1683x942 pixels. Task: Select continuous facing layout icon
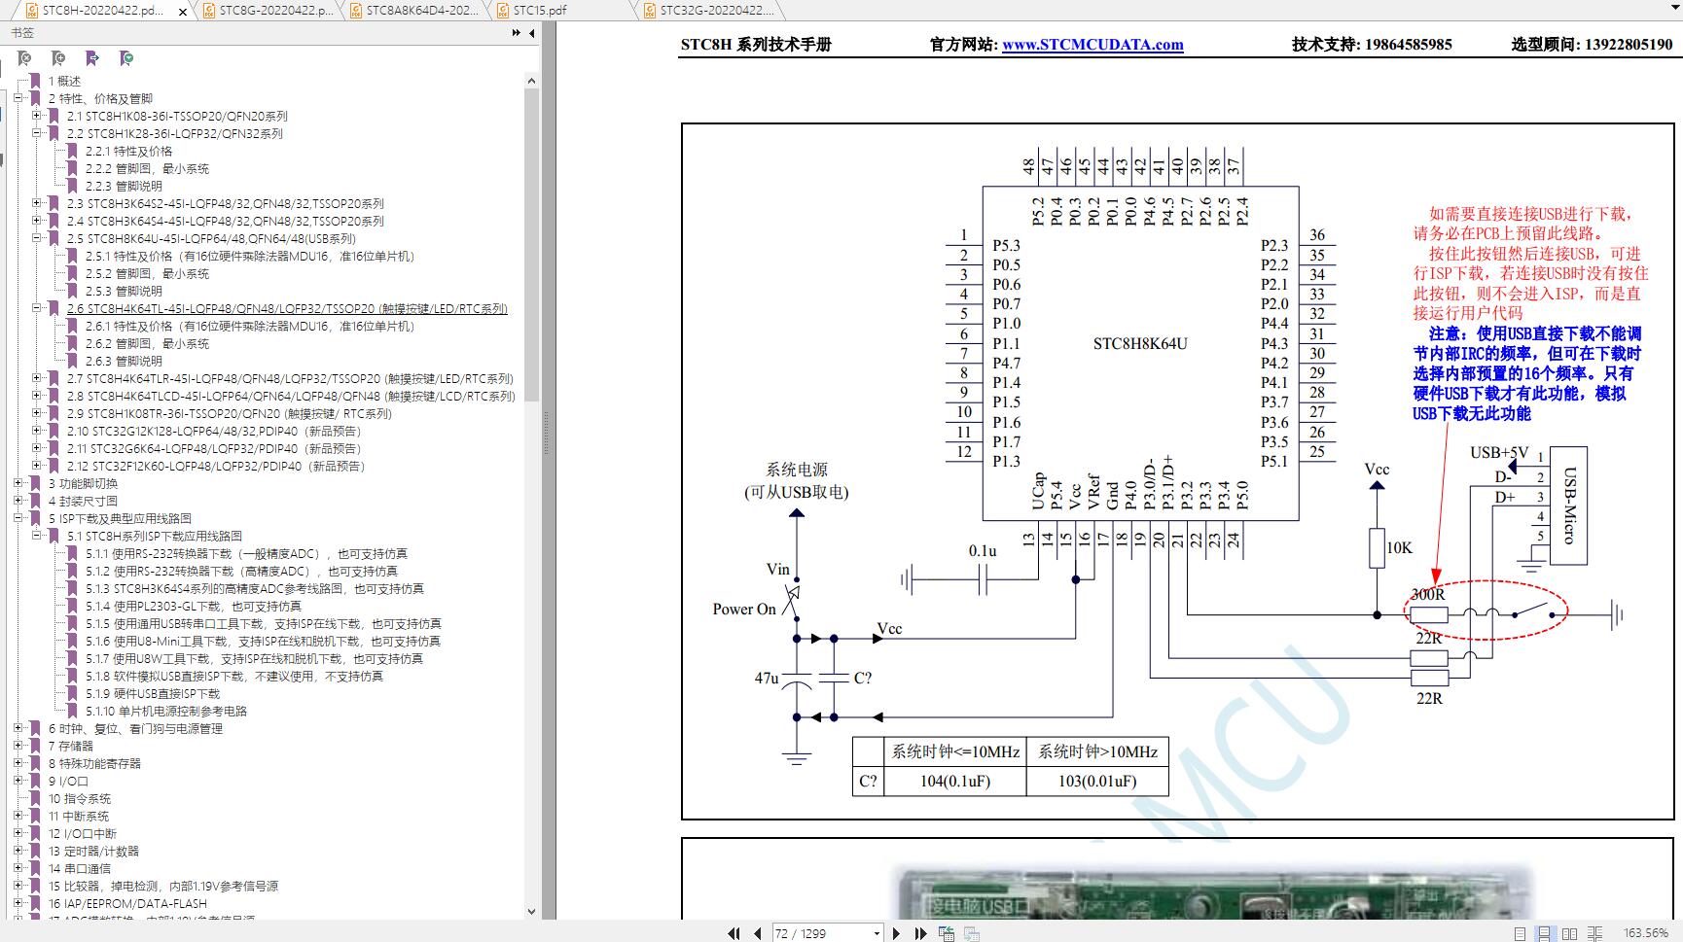[x=1594, y=933]
